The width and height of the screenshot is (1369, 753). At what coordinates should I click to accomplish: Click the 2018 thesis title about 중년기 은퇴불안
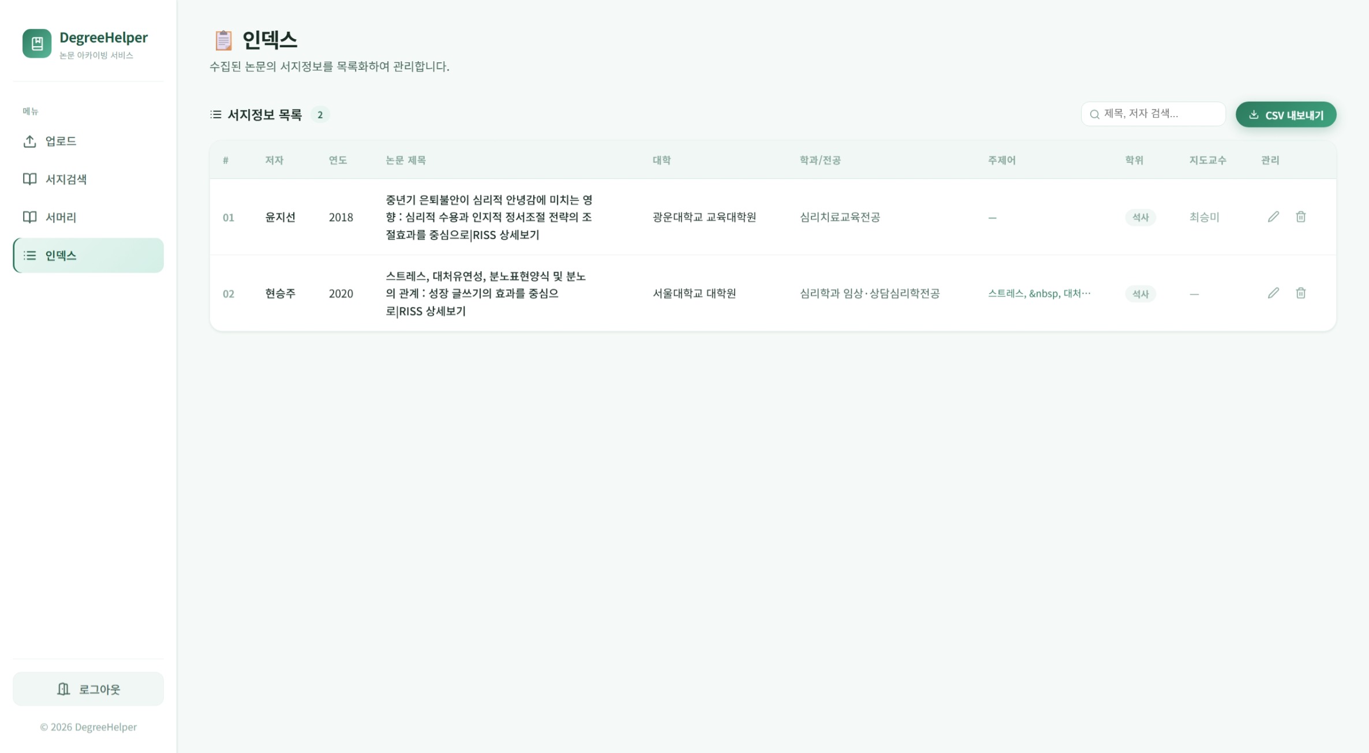coord(489,217)
